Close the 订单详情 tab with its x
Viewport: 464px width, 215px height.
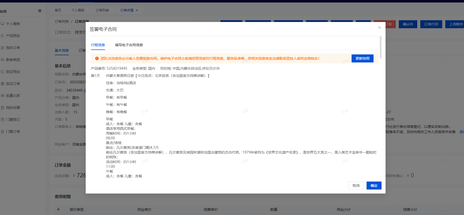137,10
